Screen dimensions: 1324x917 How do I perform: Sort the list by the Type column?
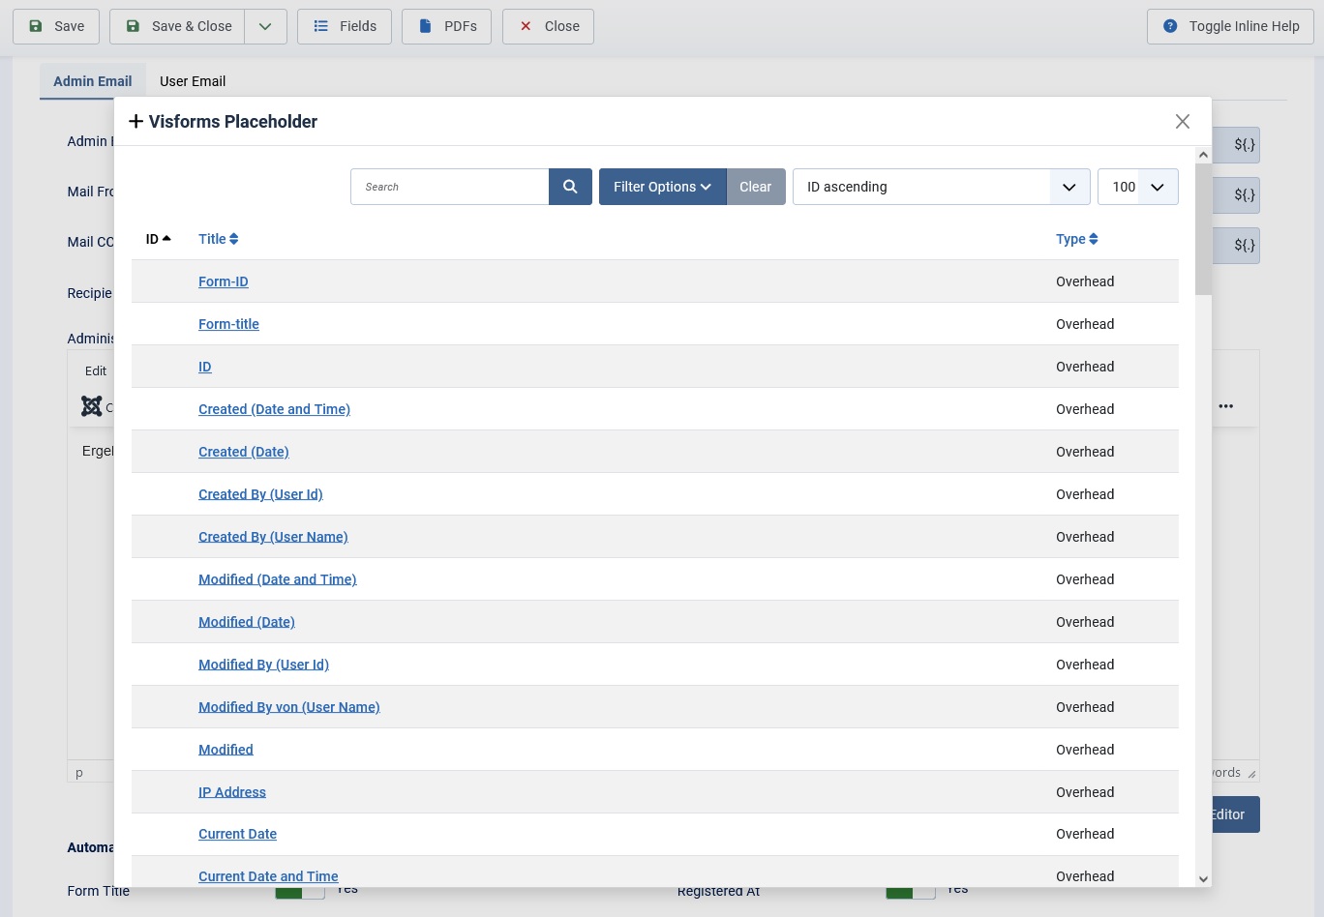(x=1076, y=239)
